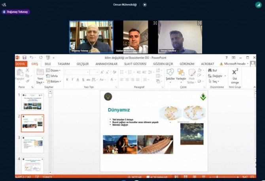The width and height of the screenshot is (265, 181).
Task: Toggle bold K formatting button
Action: point(67,80)
